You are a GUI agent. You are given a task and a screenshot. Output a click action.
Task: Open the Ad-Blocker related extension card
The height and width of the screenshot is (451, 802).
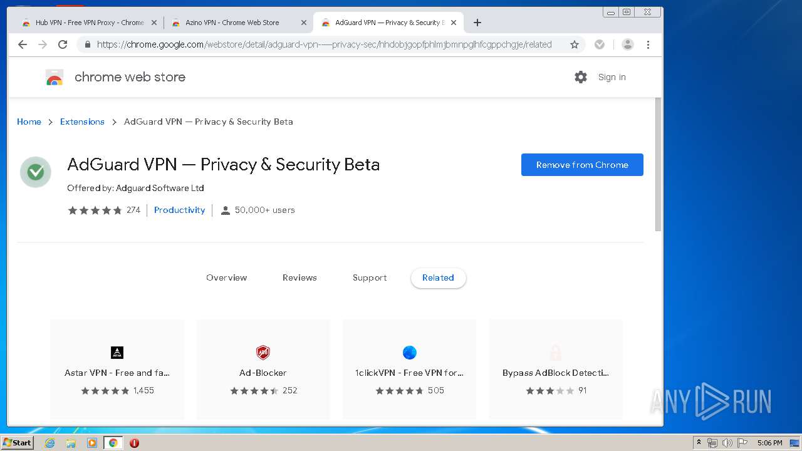263,370
